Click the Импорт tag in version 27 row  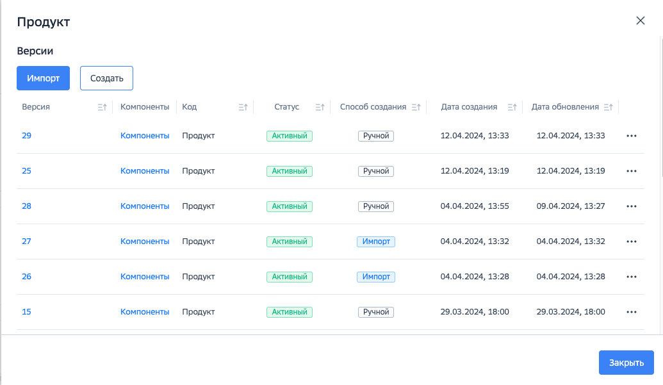click(376, 242)
